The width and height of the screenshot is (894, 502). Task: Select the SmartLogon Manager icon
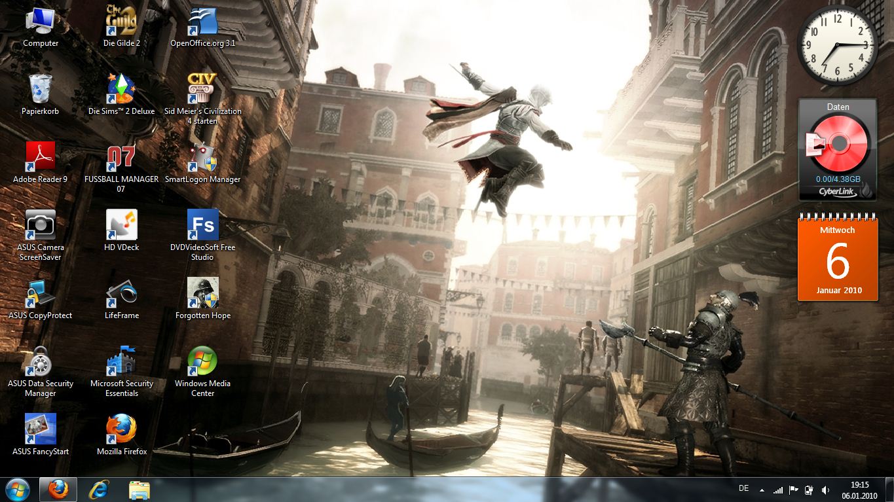[203, 163]
